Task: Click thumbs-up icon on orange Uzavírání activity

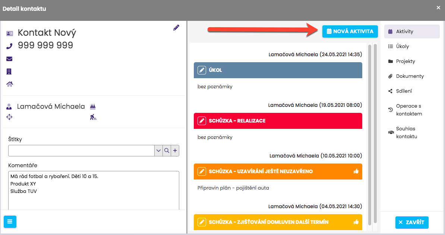Action: pyautogui.click(x=356, y=171)
